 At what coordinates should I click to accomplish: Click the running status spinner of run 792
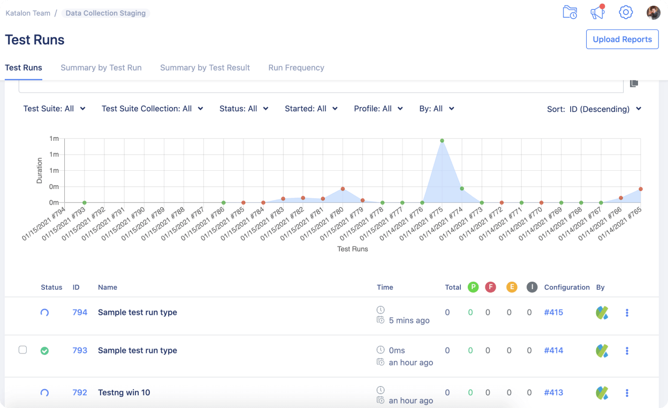[x=44, y=393]
